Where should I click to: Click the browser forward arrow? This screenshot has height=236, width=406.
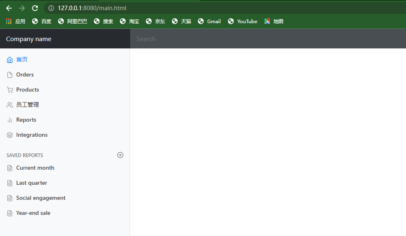point(22,8)
